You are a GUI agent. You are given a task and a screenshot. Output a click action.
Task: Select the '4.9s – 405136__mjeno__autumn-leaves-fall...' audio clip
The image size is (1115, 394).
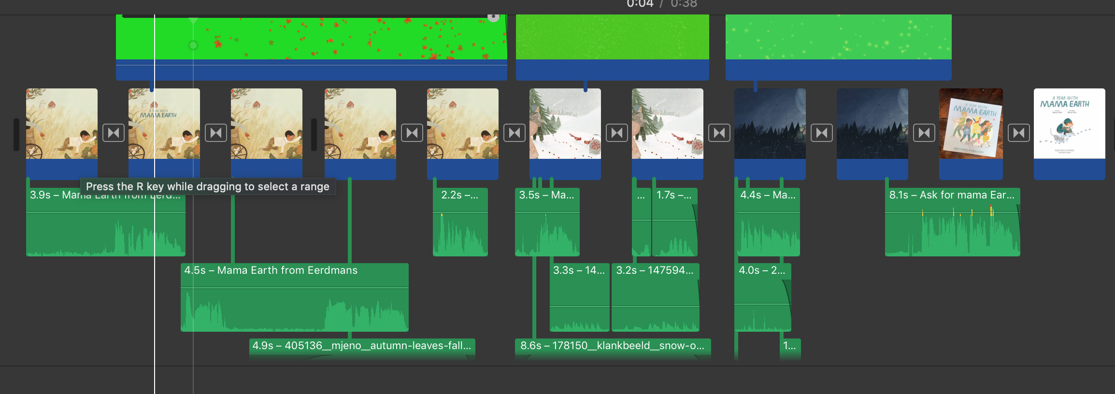(x=362, y=350)
